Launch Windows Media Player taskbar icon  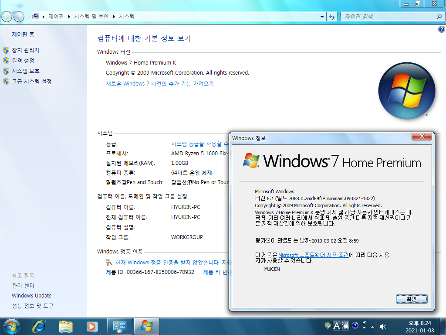click(91, 326)
